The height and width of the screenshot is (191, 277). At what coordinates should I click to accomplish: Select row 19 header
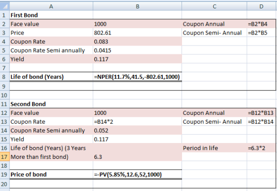4,174
